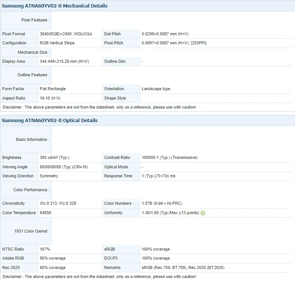Click the RGB Vertical Stripe value
Screen dimensions: 295x281
point(57,43)
